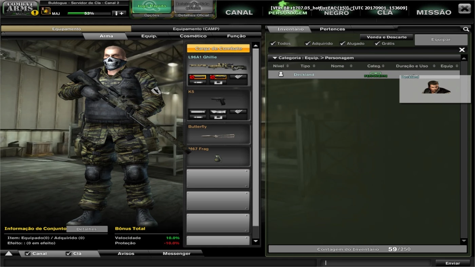Image resolution: width=475 pixels, height=267 pixels.
Task: Toggle the Clã chat checkbox
Action: coord(69,253)
